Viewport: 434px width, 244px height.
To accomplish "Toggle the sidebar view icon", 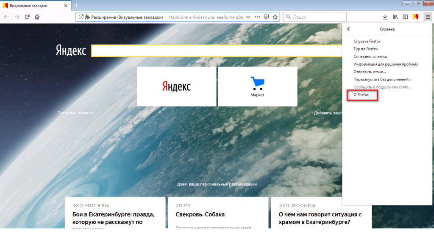I will 405,17.
